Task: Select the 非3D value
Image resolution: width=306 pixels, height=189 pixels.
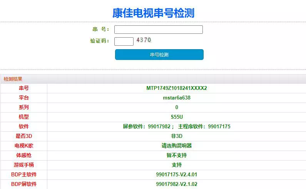Action: pyautogui.click(x=177, y=136)
